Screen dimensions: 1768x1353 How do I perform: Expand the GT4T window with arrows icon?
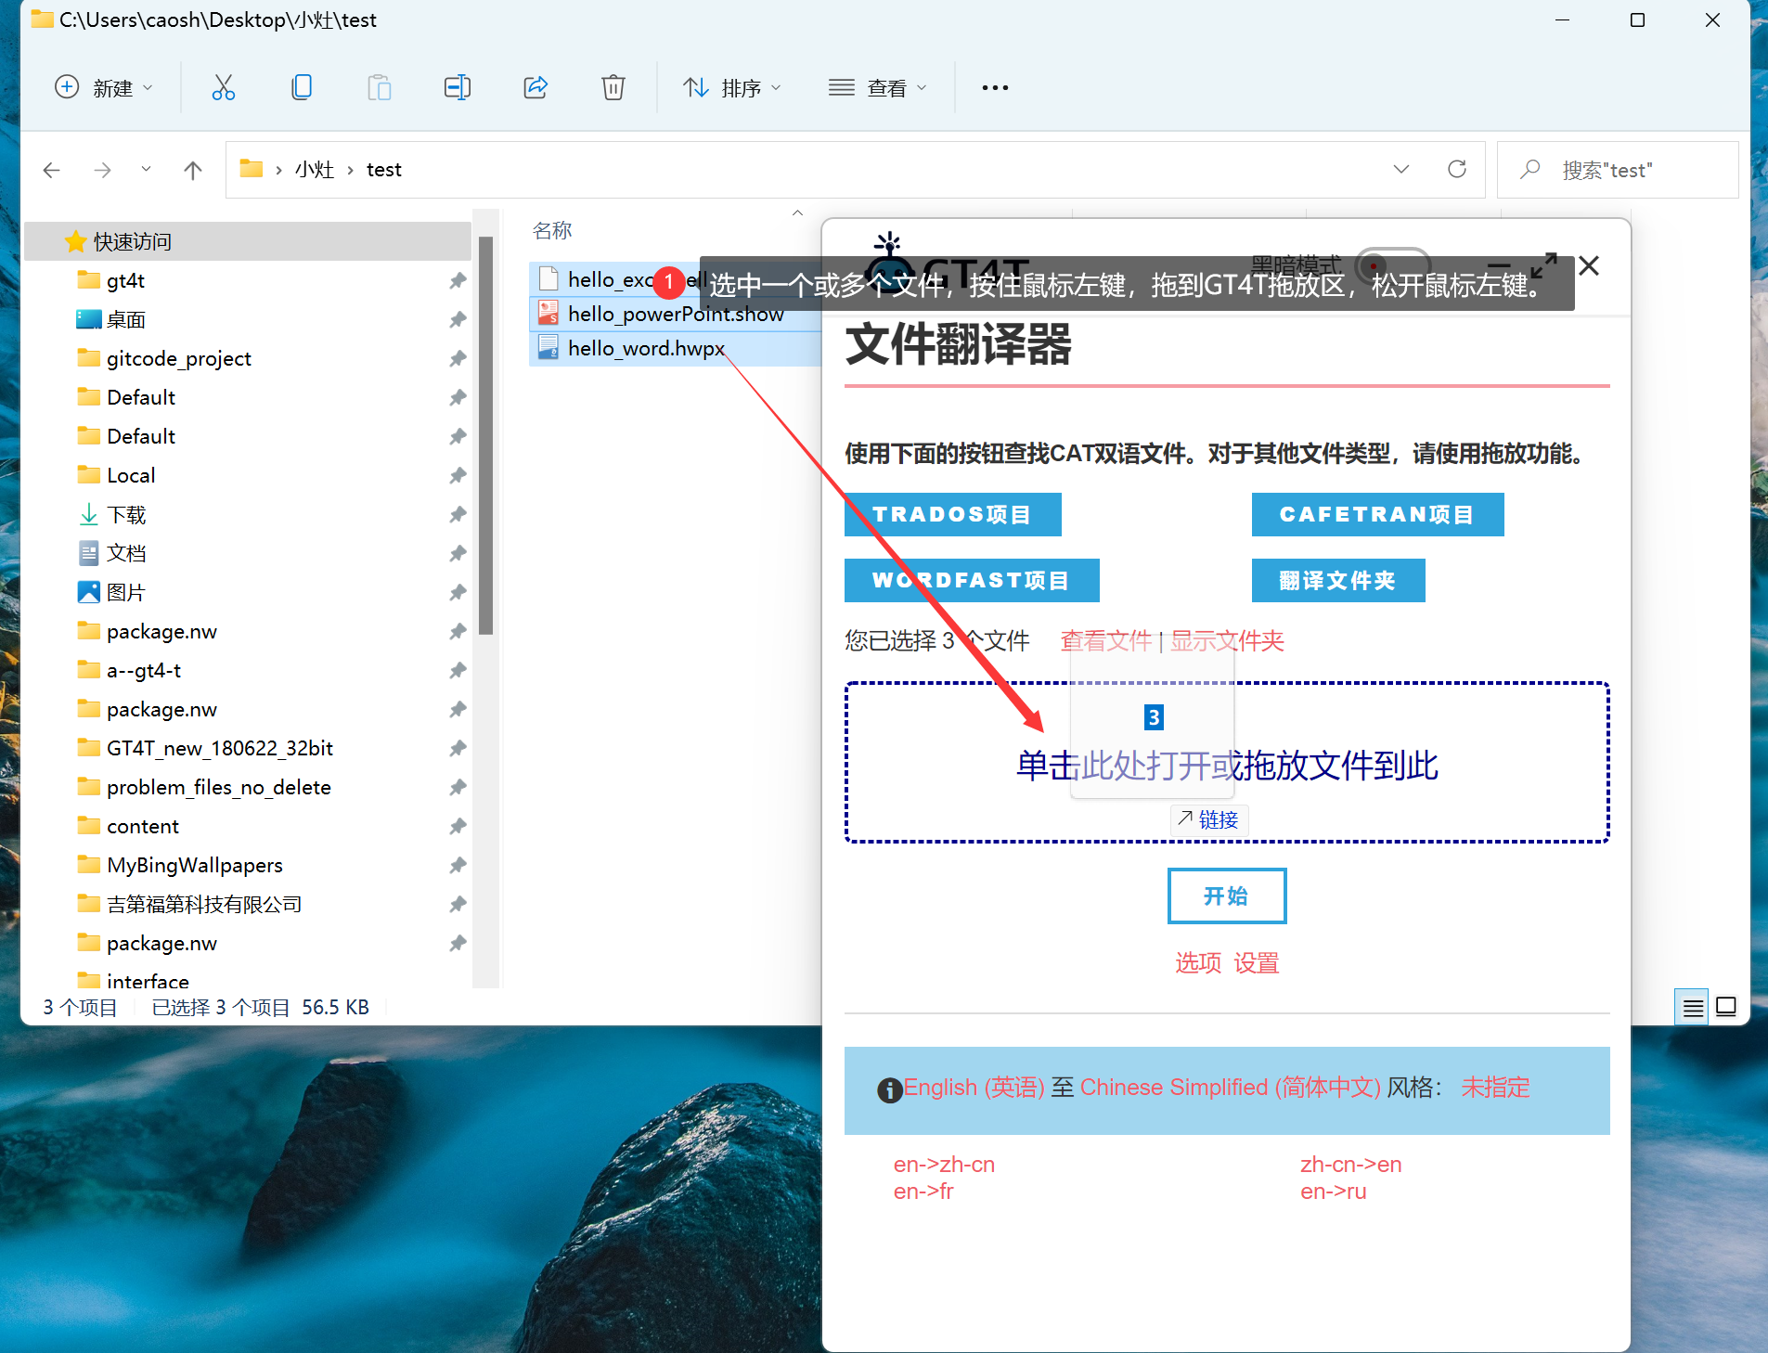1543,266
